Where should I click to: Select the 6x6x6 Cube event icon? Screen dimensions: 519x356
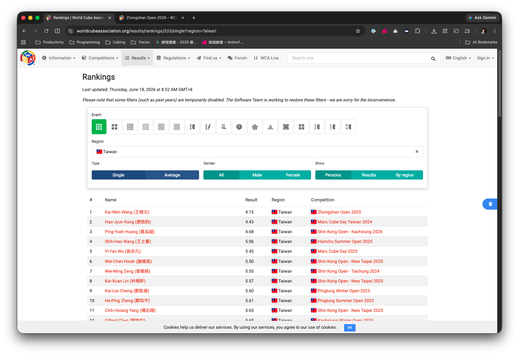click(161, 127)
